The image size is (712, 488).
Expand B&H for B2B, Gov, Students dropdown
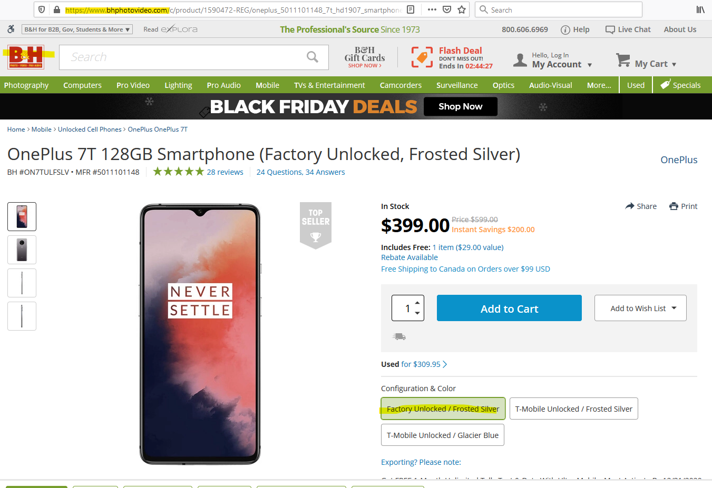click(x=77, y=29)
